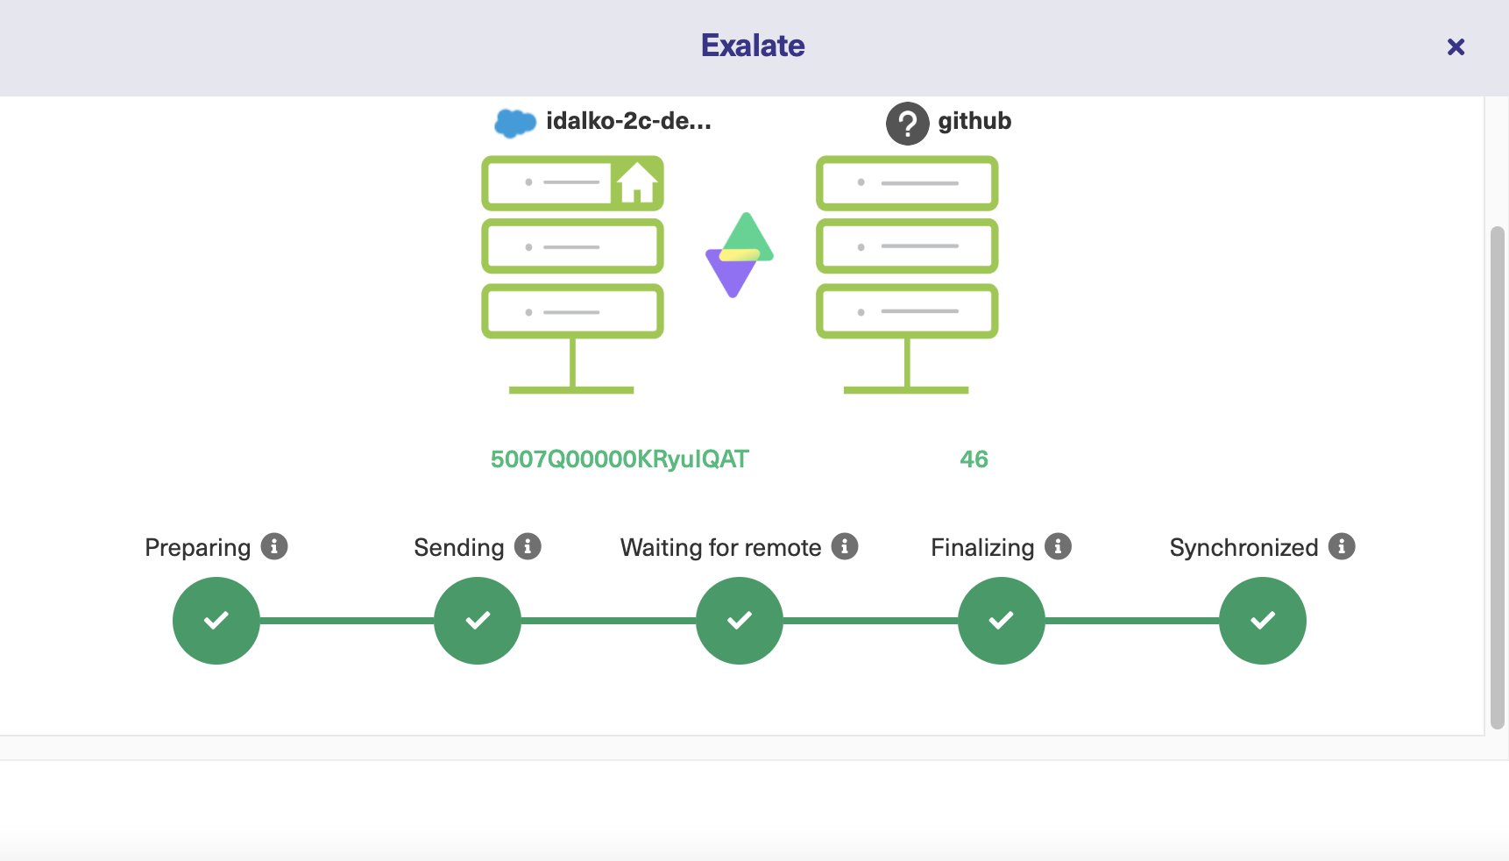Click the vertical scrollbar thumb

[1498, 478]
